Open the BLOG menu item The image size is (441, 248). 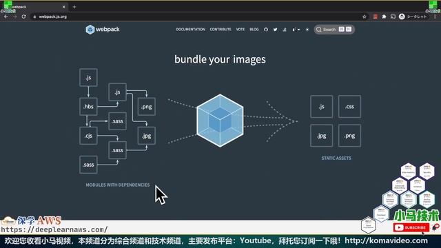pos(254,29)
